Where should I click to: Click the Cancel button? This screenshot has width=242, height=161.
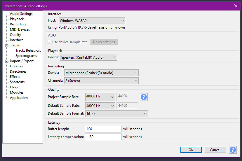point(215,150)
